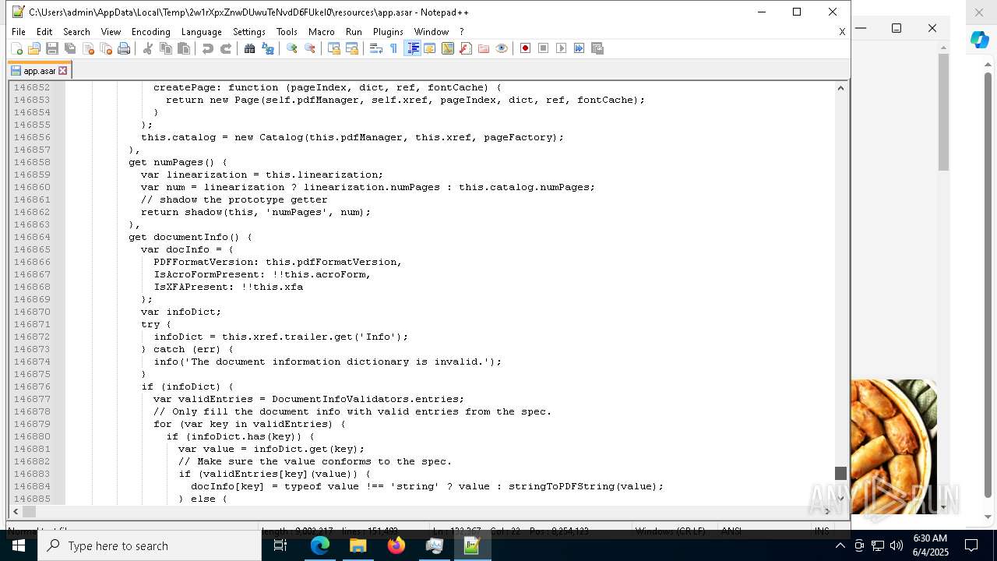Click the X at the menu bar's right end

coord(842,32)
